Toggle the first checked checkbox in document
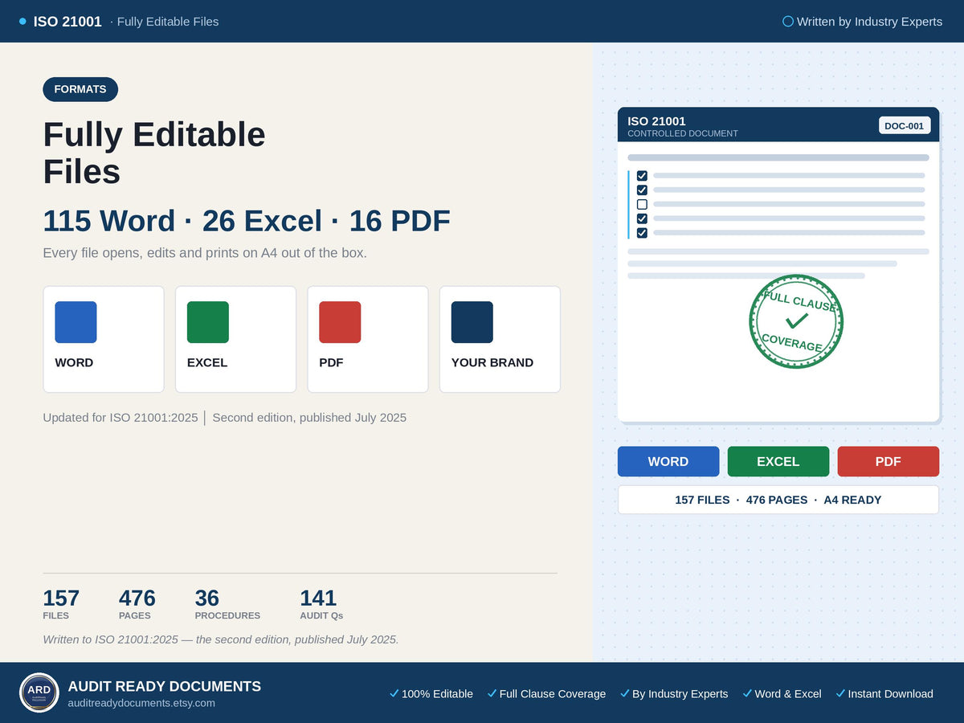This screenshot has height=723, width=964. [642, 175]
